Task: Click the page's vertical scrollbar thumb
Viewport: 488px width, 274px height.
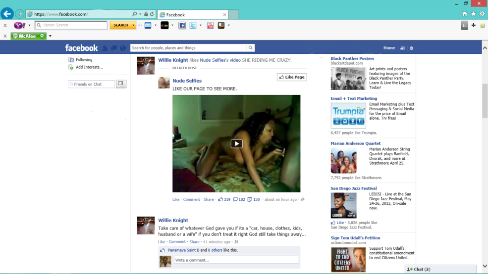Action: (485, 101)
